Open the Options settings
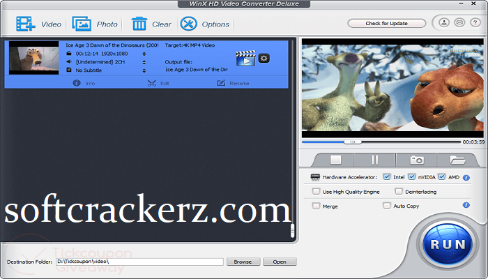 (x=205, y=24)
